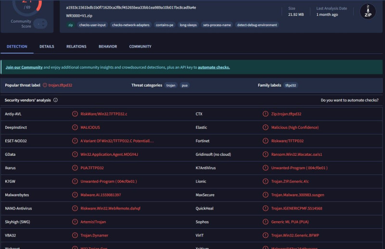Image resolution: width=385 pixels, height=249 pixels.
Task: Follow the Join our Community link
Action: coord(24,67)
